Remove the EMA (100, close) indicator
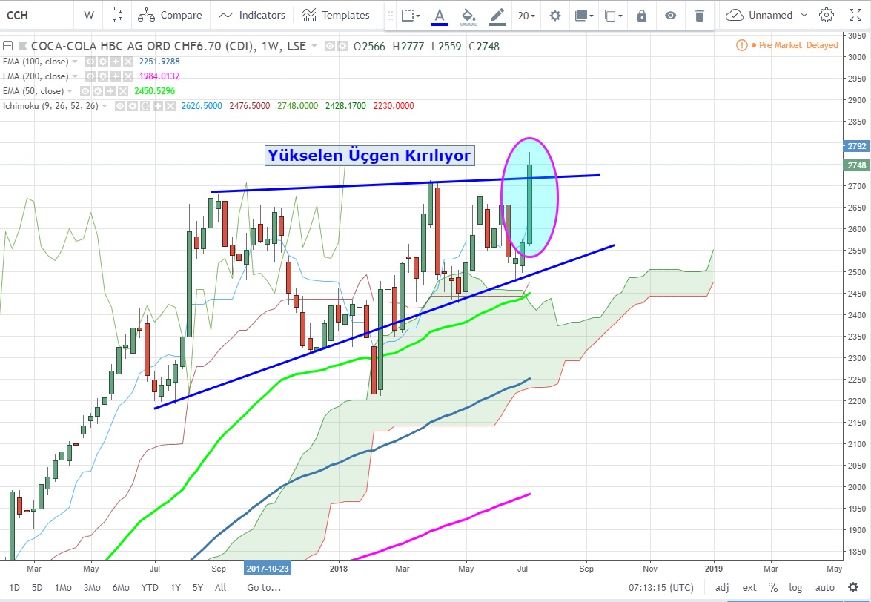Screen dimensions: 871x602 click(128, 62)
